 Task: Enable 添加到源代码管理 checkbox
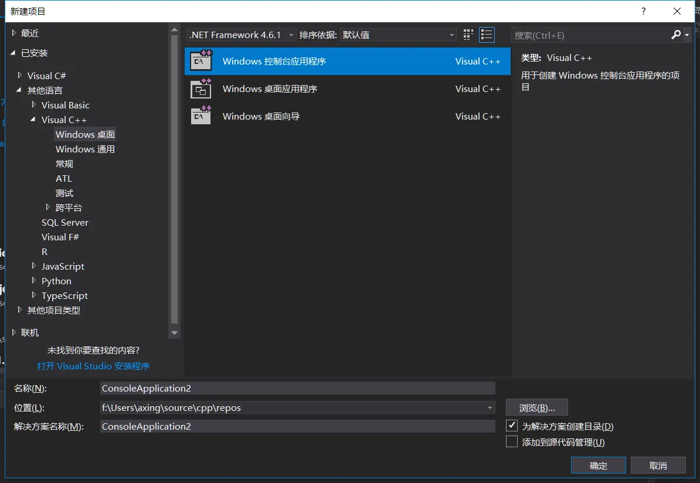pyautogui.click(x=512, y=441)
